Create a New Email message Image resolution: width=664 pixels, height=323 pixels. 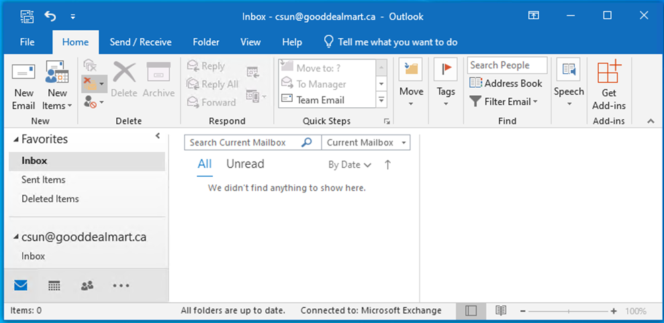tap(23, 86)
